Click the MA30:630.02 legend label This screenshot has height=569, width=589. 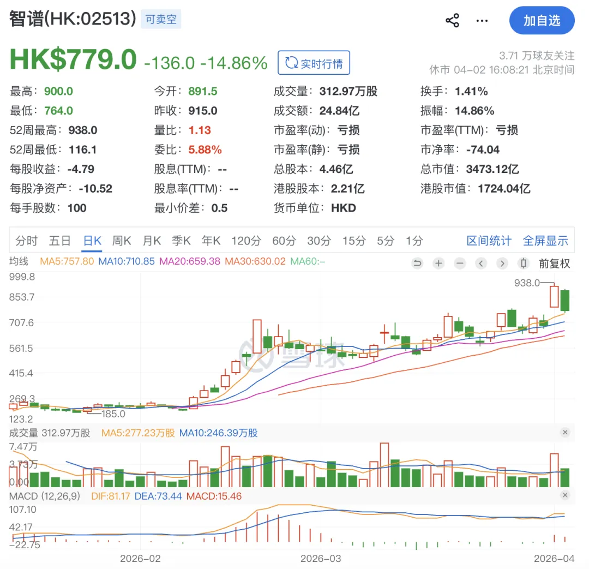(x=255, y=261)
